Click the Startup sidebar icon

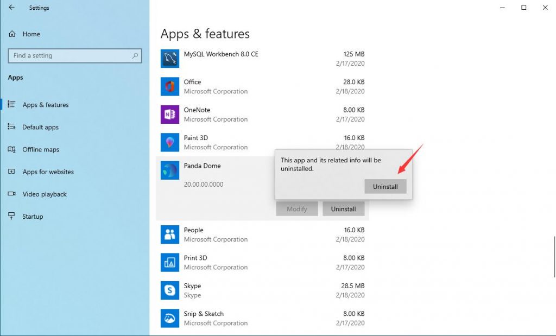coord(11,216)
